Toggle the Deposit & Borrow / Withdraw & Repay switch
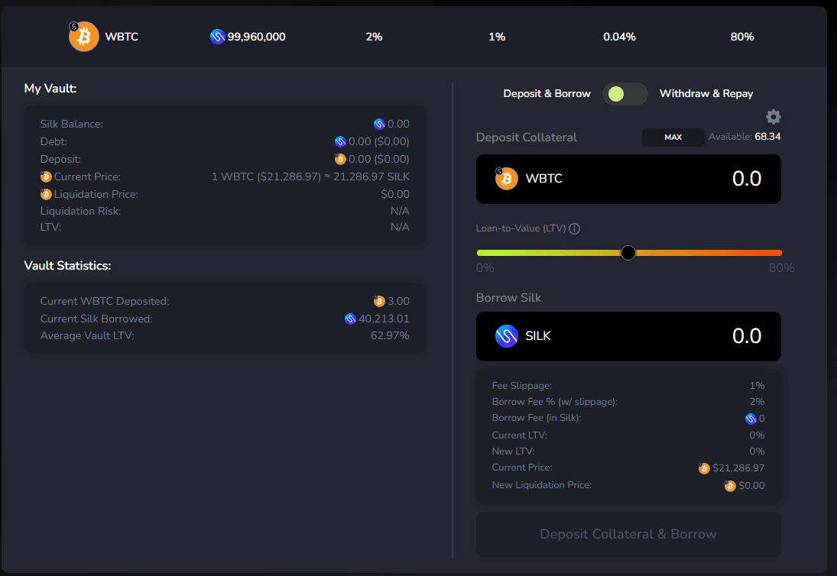Screen dimensions: 837x576 tap(625, 94)
